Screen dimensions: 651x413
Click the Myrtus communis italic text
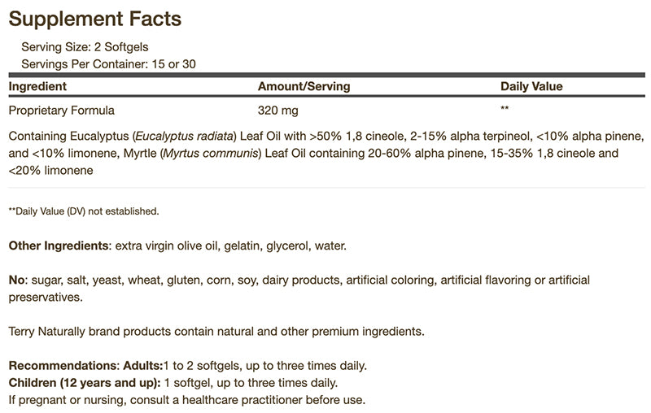(211, 153)
